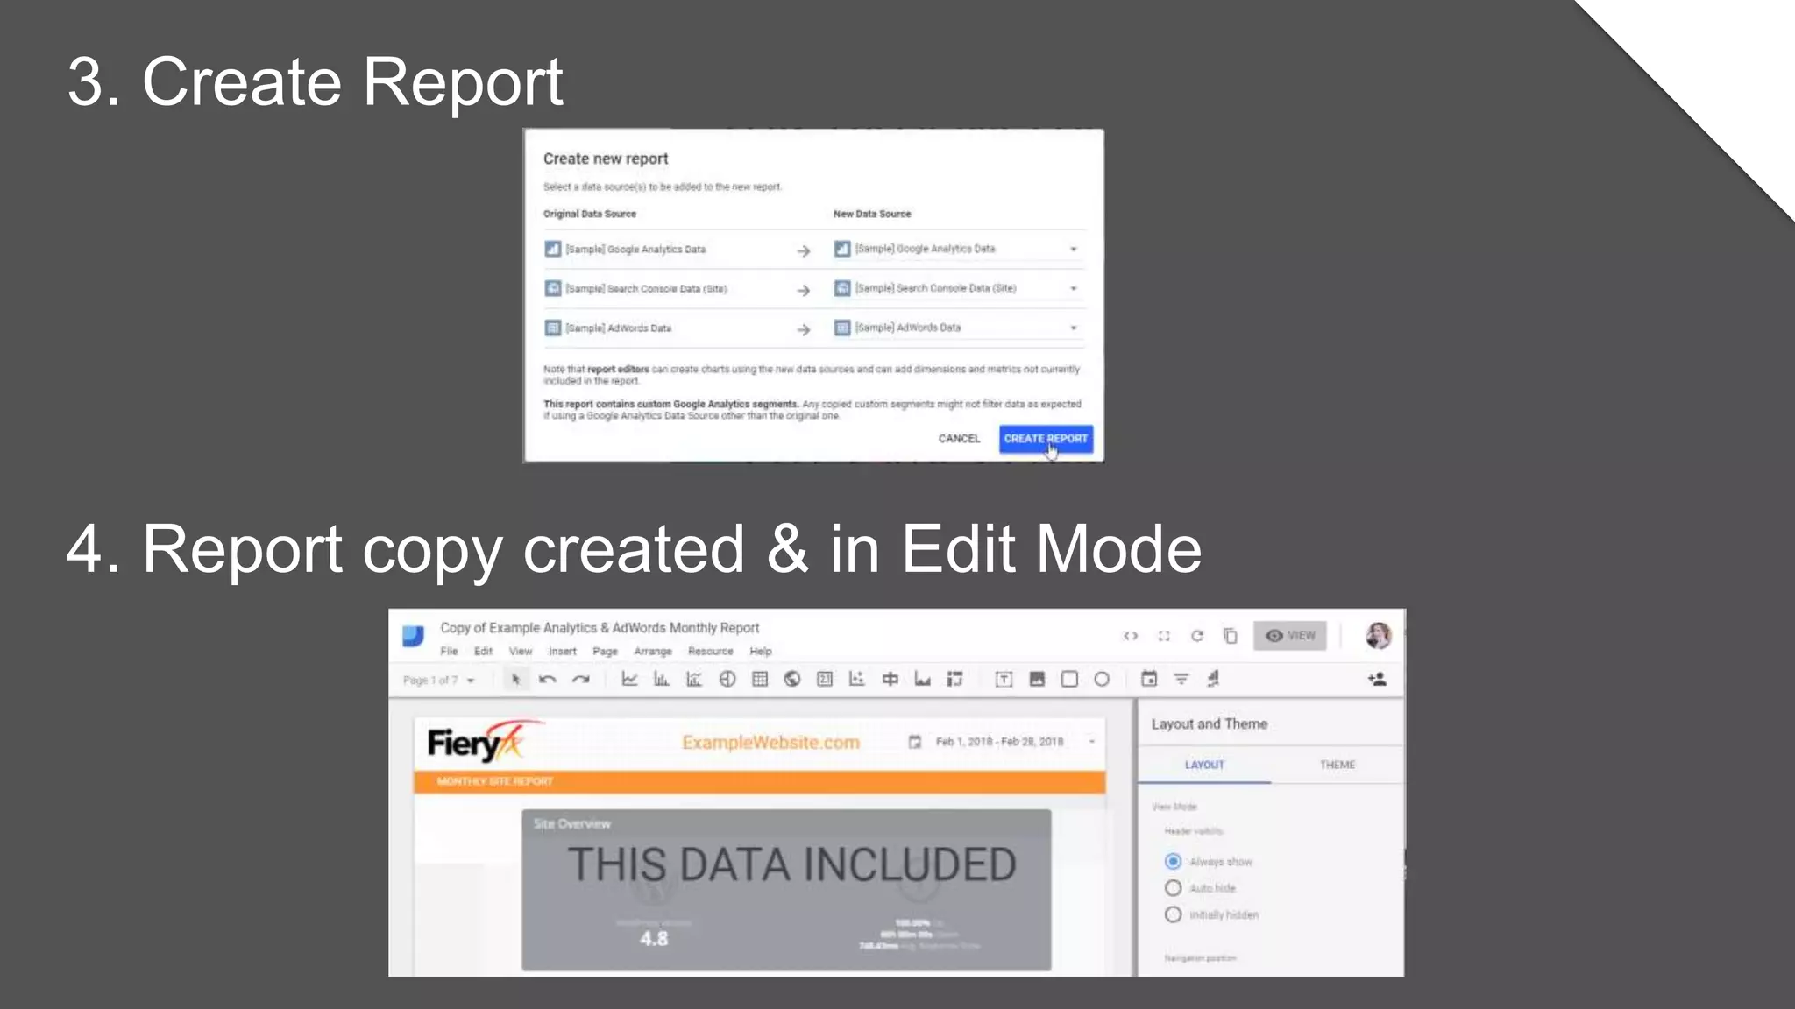Click the report title text

coord(600,628)
